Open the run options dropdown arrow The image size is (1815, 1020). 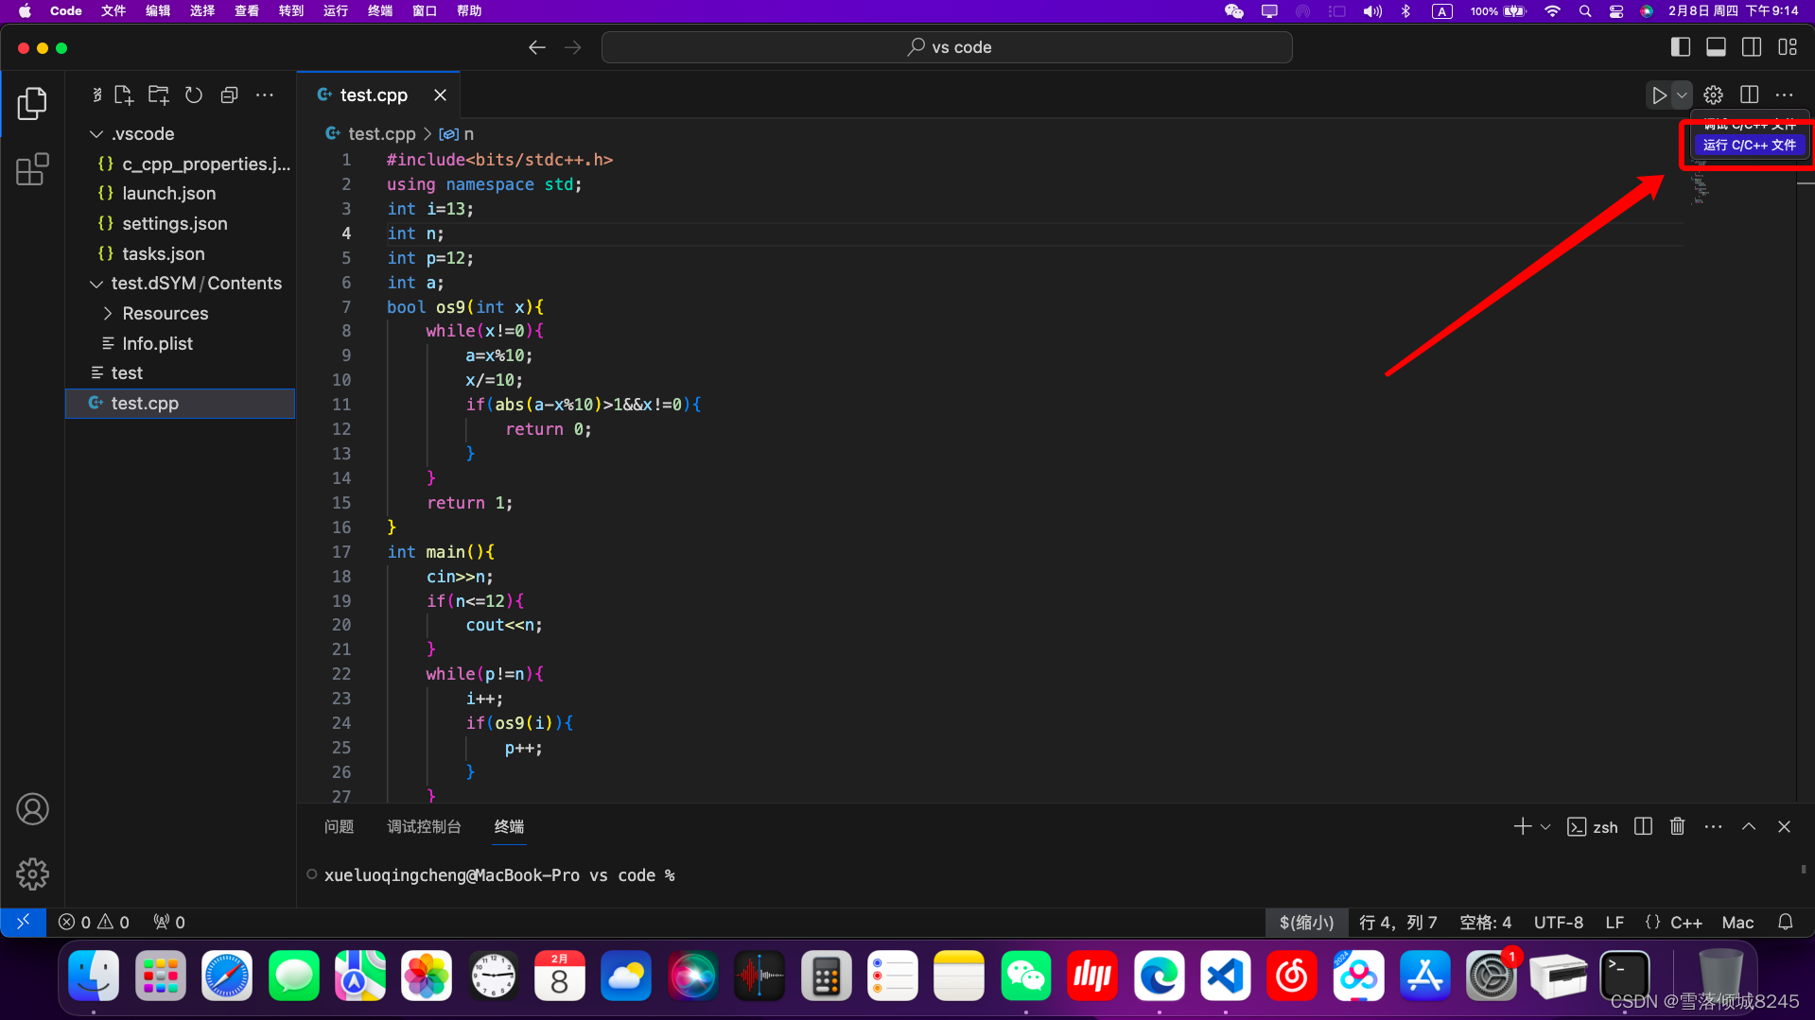[1682, 95]
